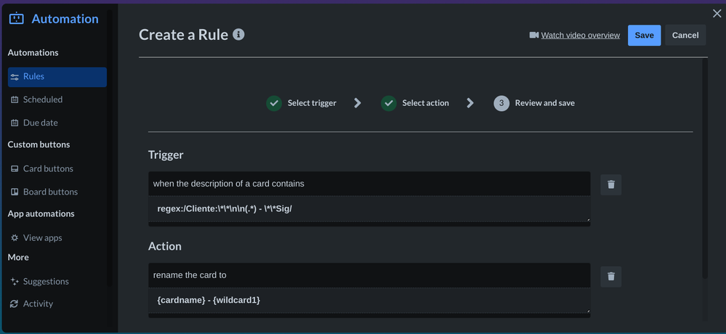Open Scheduled automations
Screen dimensions: 726x334
(42, 99)
